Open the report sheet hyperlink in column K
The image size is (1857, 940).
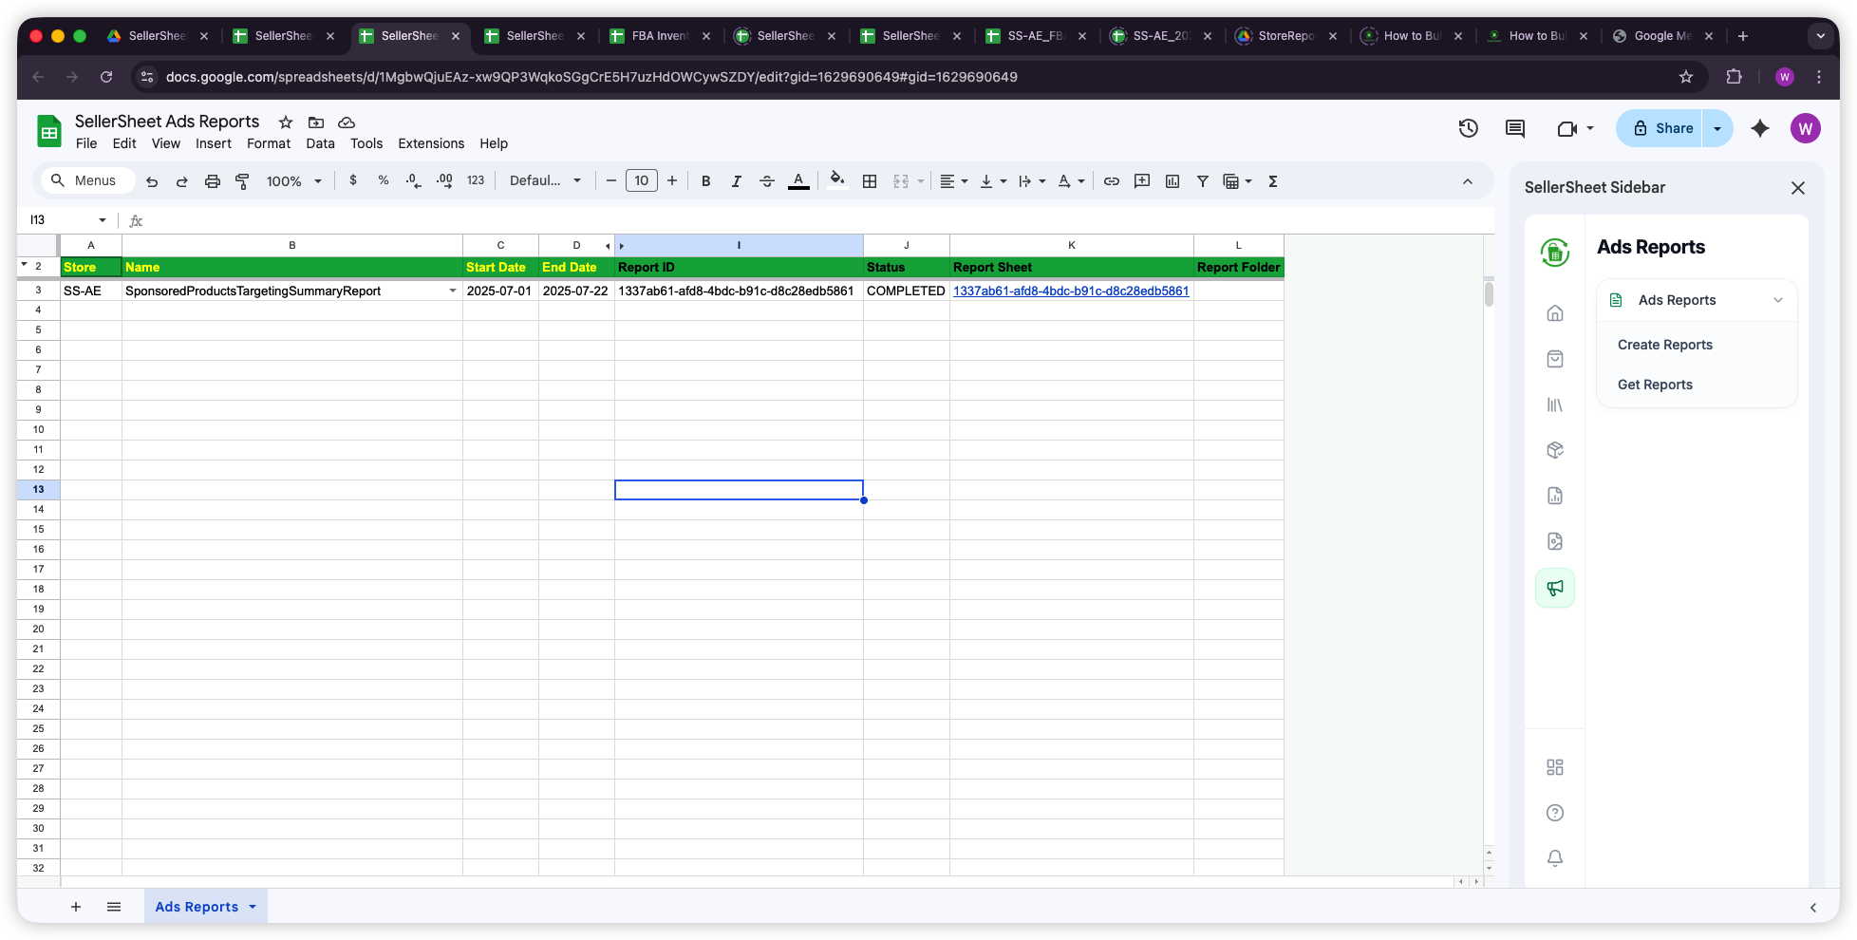[1070, 291]
